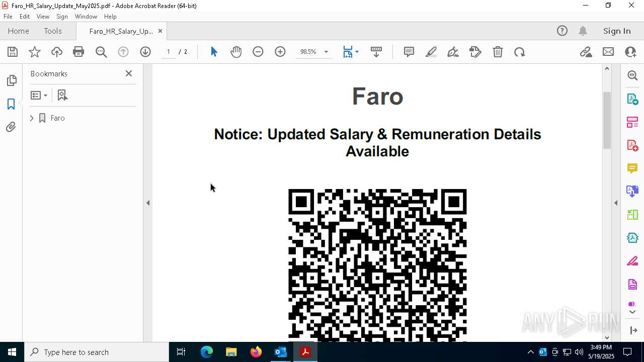644x362 pixels.
Task: Select the Faro bookmark entry
Action: tap(58, 118)
